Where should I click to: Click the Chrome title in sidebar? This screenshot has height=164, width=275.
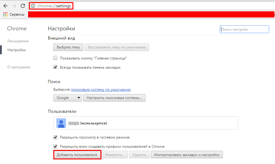pyautogui.click(x=17, y=29)
